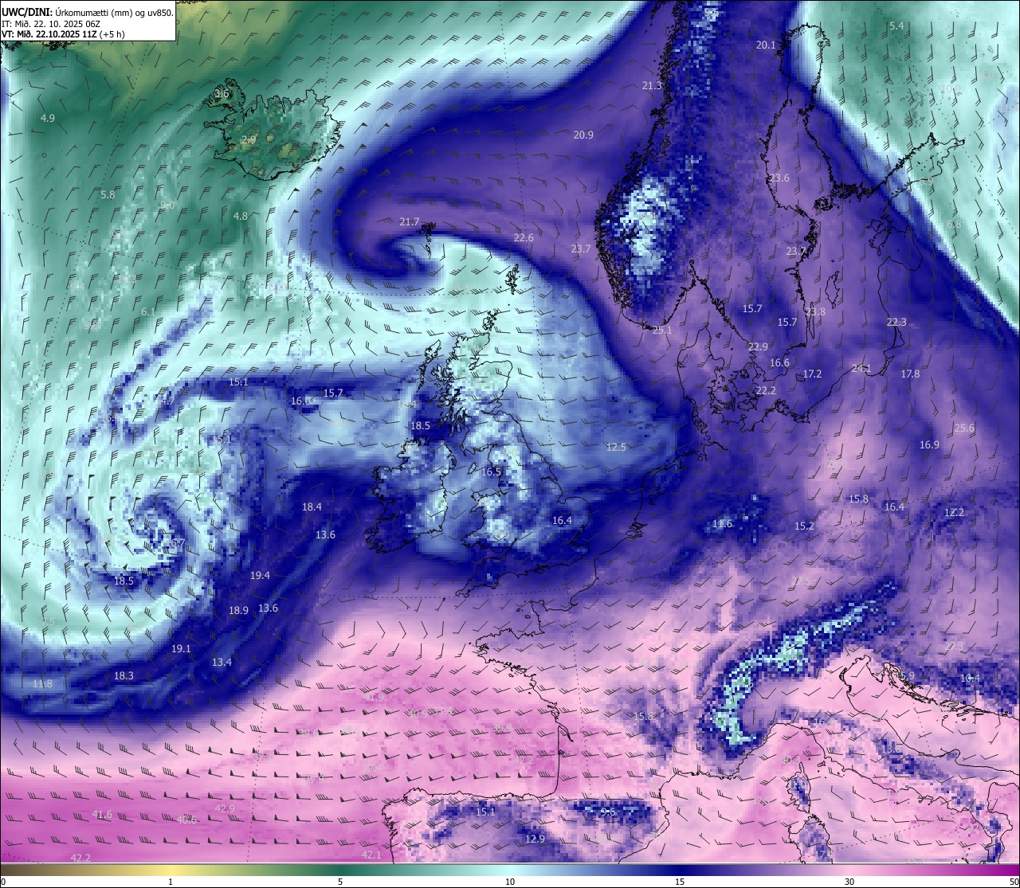Click the 4.8 value south of Iceland

[x=241, y=216]
